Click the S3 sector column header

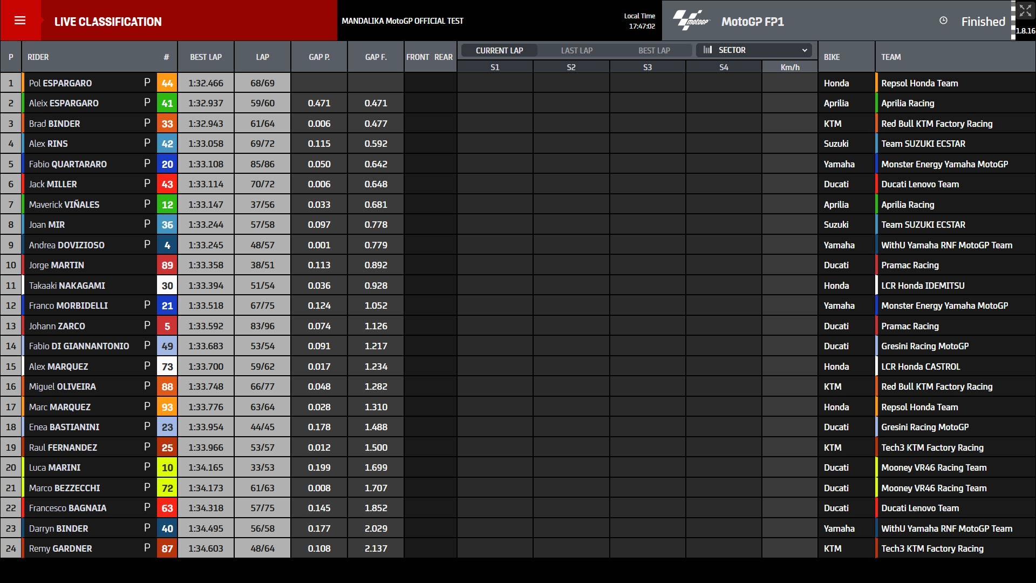pos(647,67)
